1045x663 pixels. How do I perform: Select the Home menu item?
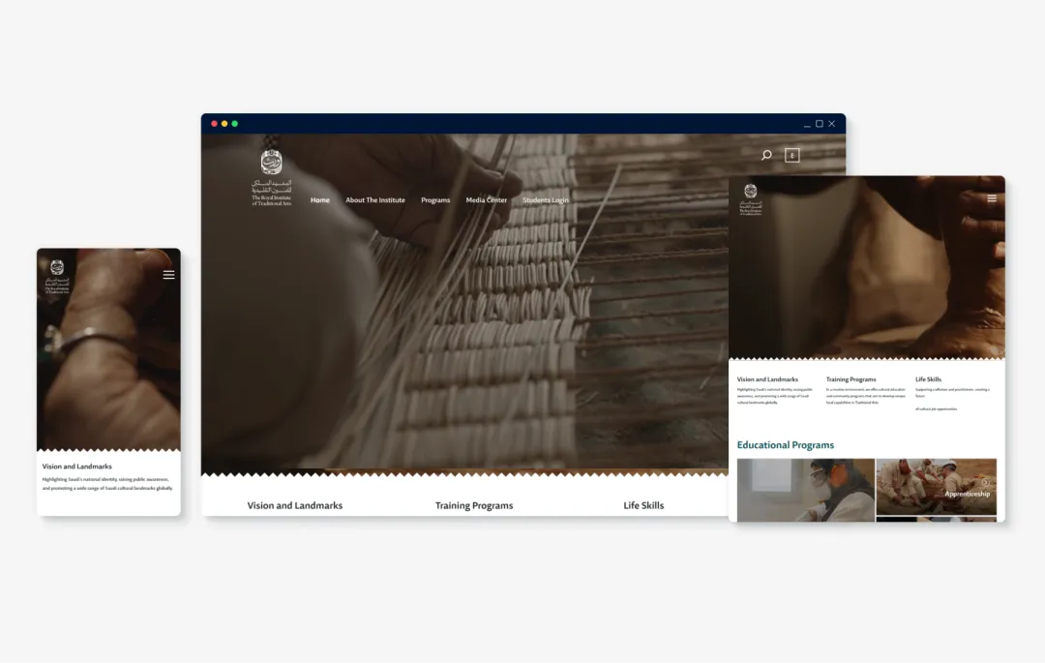click(319, 200)
